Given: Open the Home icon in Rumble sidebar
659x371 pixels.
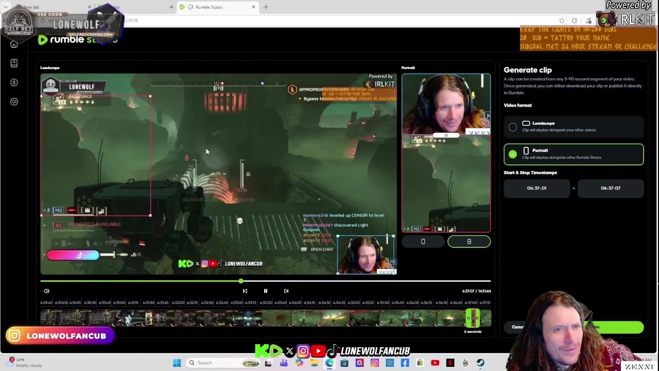Looking at the screenshot, I should [x=14, y=44].
